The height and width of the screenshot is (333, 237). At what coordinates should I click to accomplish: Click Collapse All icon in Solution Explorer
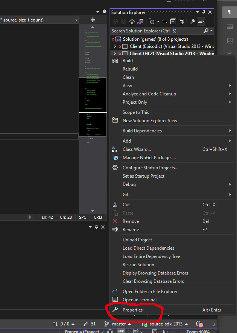click(x=173, y=22)
